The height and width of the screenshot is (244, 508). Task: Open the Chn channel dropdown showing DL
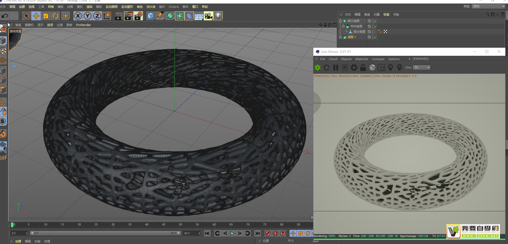tap(422, 68)
